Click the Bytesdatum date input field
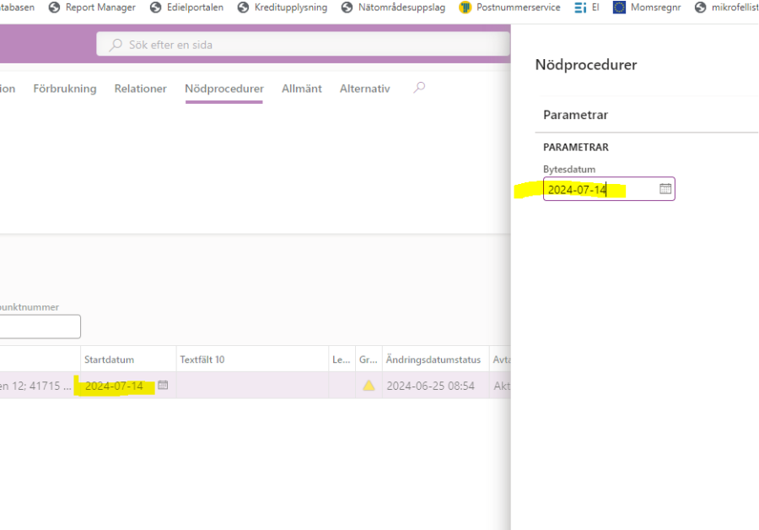 pyautogui.click(x=599, y=189)
